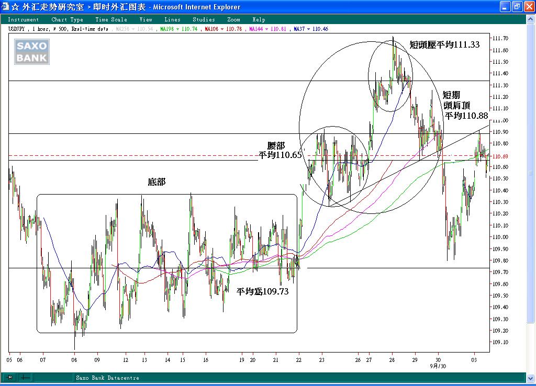Open the Chart Type menu
The width and height of the screenshot is (536, 386).
(x=68, y=20)
